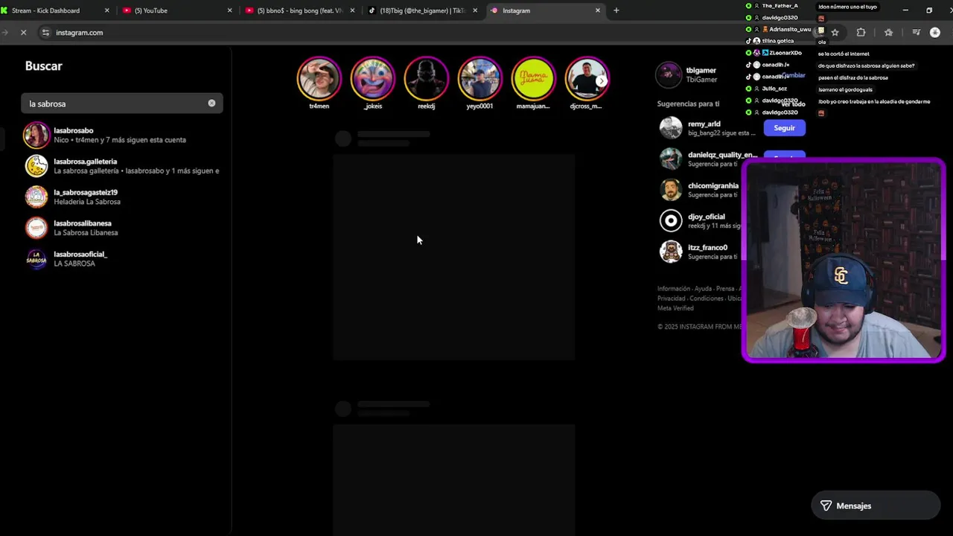This screenshot has width=953, height=536.
Task: Select 'La Sabrosa Libanesa' result subtitle
Action: coord(86,233)
